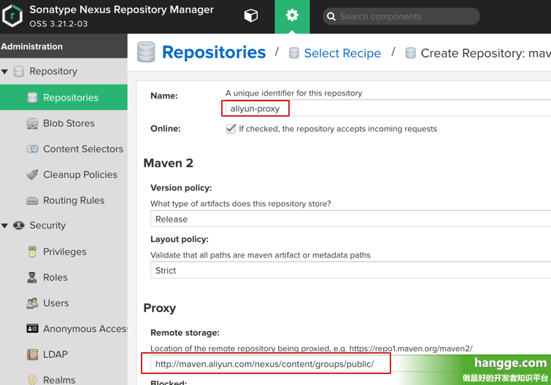Open Users

point(56,303)
